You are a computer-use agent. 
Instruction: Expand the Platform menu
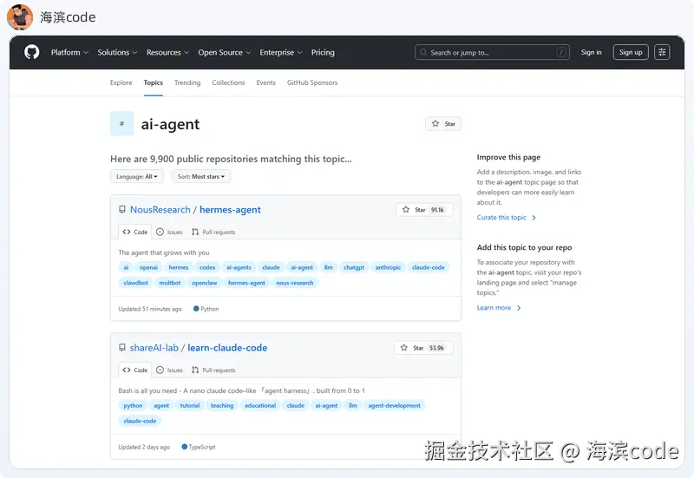click(x=69, y=52)
